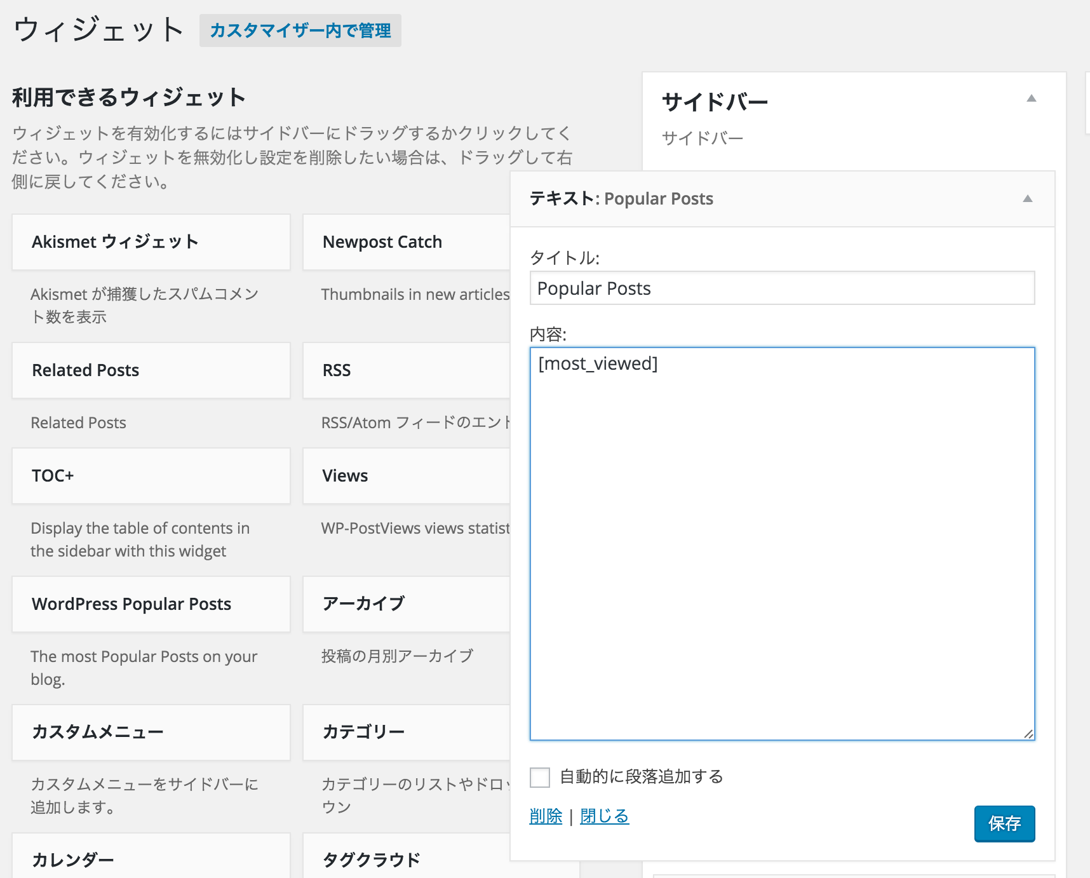
Task: Save the widget with 保存 button
Action: [x=1004, y=823]
